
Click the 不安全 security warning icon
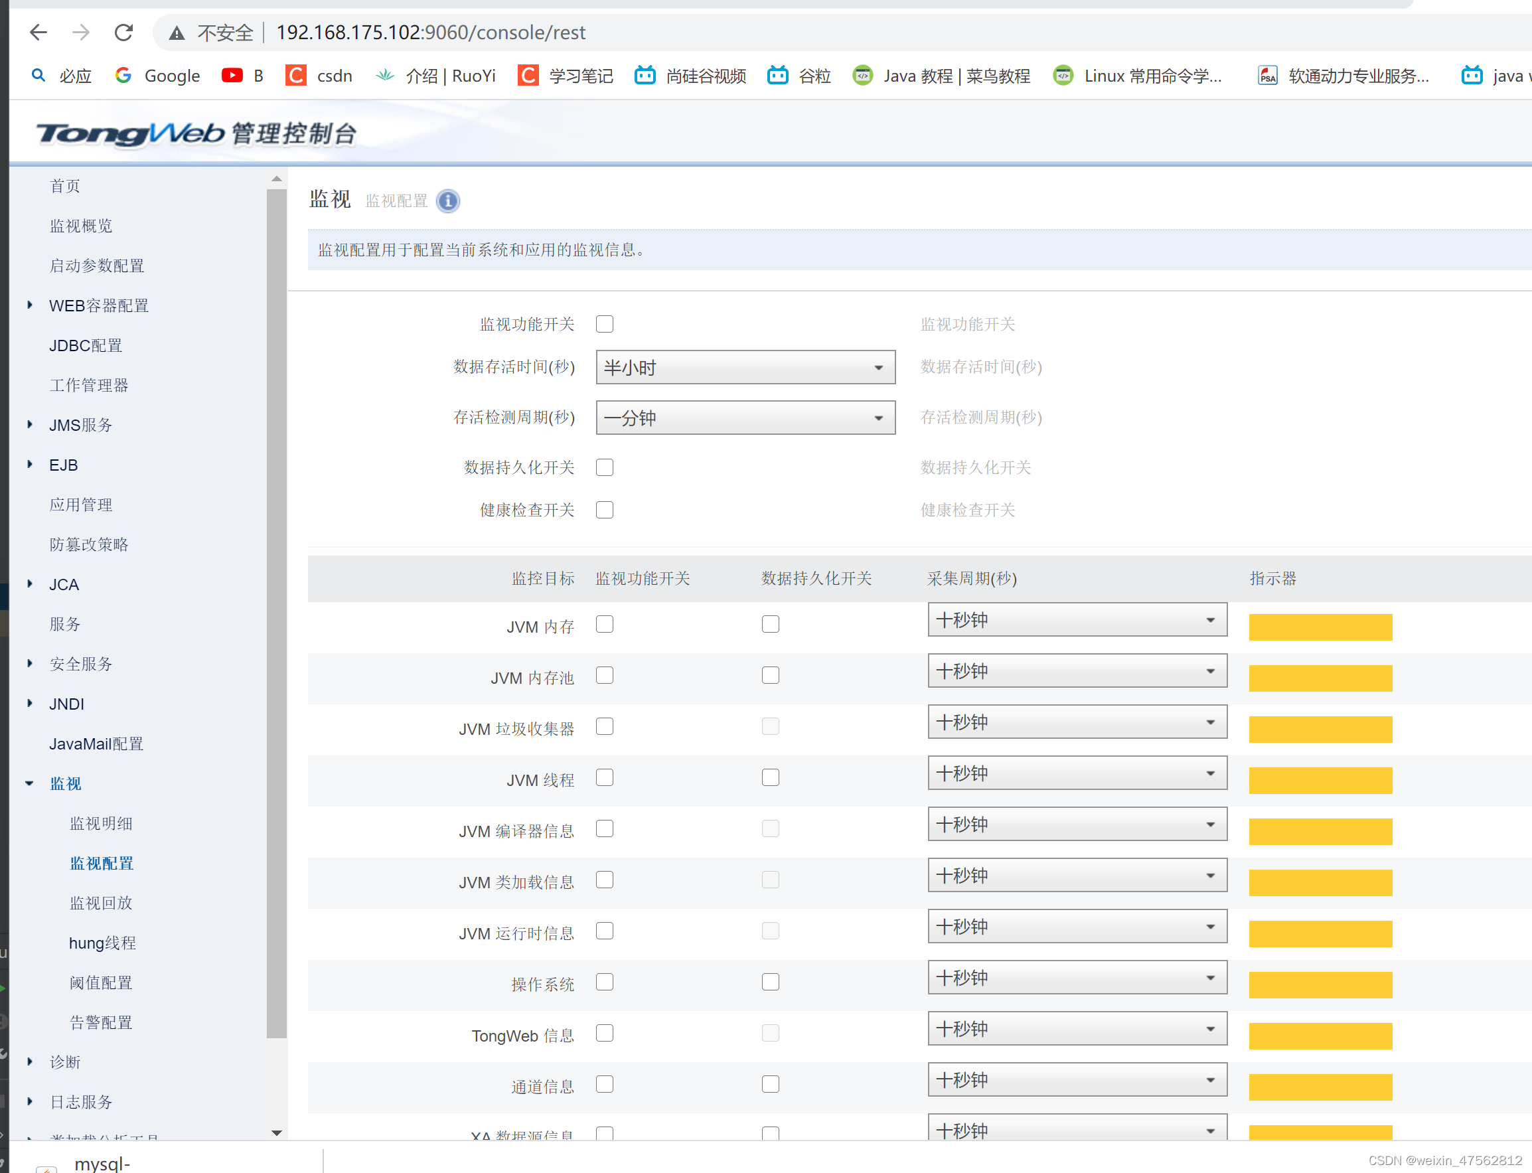tap(177, 33)
